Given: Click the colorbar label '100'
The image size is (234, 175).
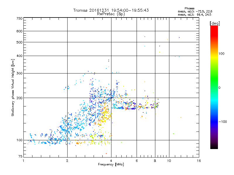Looking at the screenshot, I should (221, 54).
